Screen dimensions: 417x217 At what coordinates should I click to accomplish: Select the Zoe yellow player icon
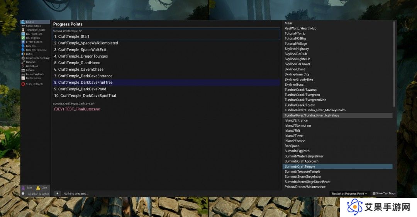click(x=38, y=188)
